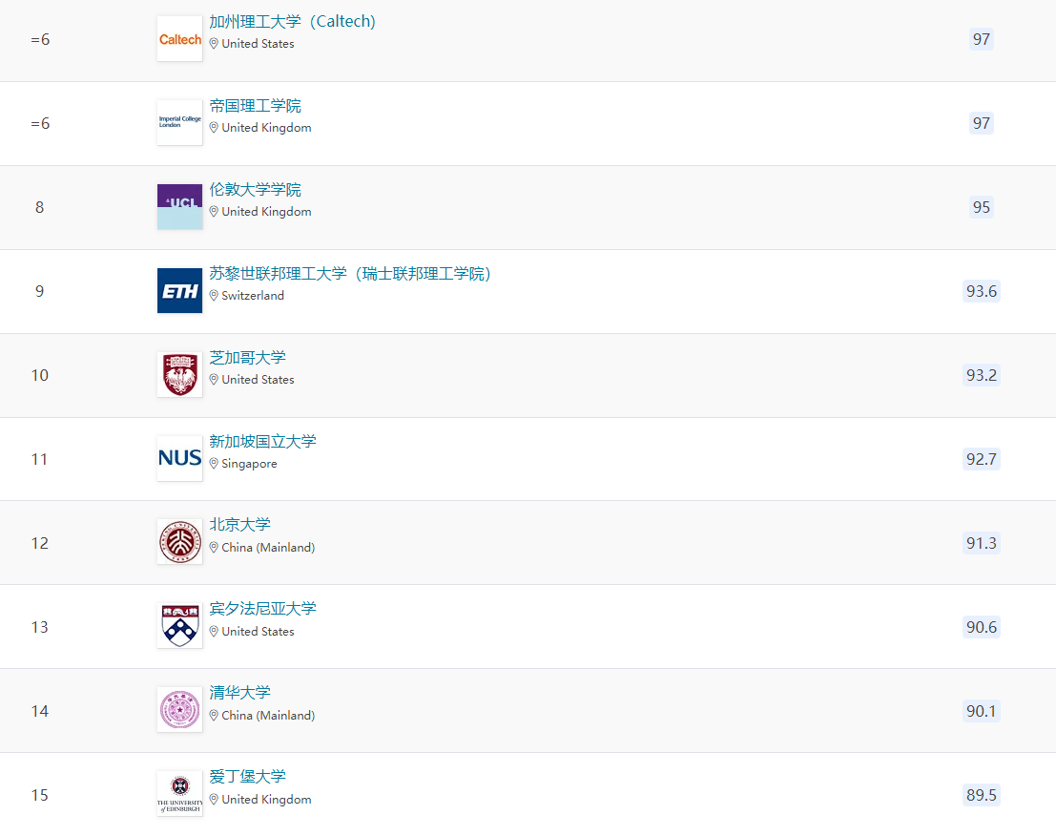Select United States under 宾夕法尼亚大学
Image resolution: width=1056 pixels, height=836 pixels.
coord(258,632)
